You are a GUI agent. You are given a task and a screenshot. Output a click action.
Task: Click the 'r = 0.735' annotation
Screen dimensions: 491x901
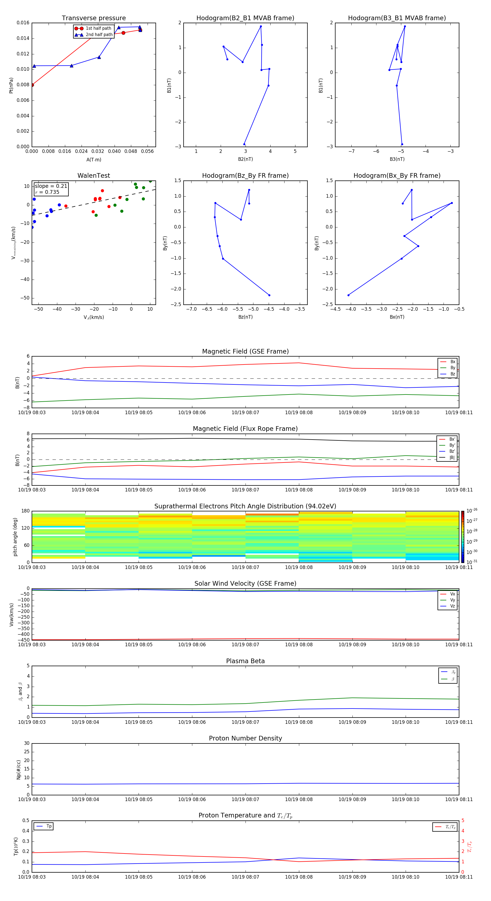(47, 192)
